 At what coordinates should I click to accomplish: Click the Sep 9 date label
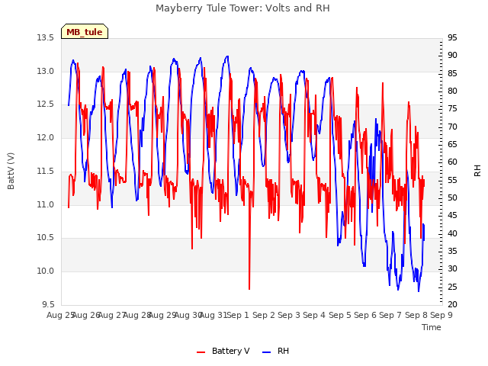point(441,315)
